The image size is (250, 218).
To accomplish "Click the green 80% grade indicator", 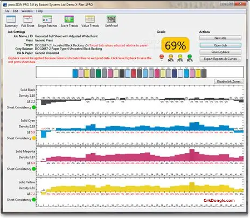I will 190,57.
